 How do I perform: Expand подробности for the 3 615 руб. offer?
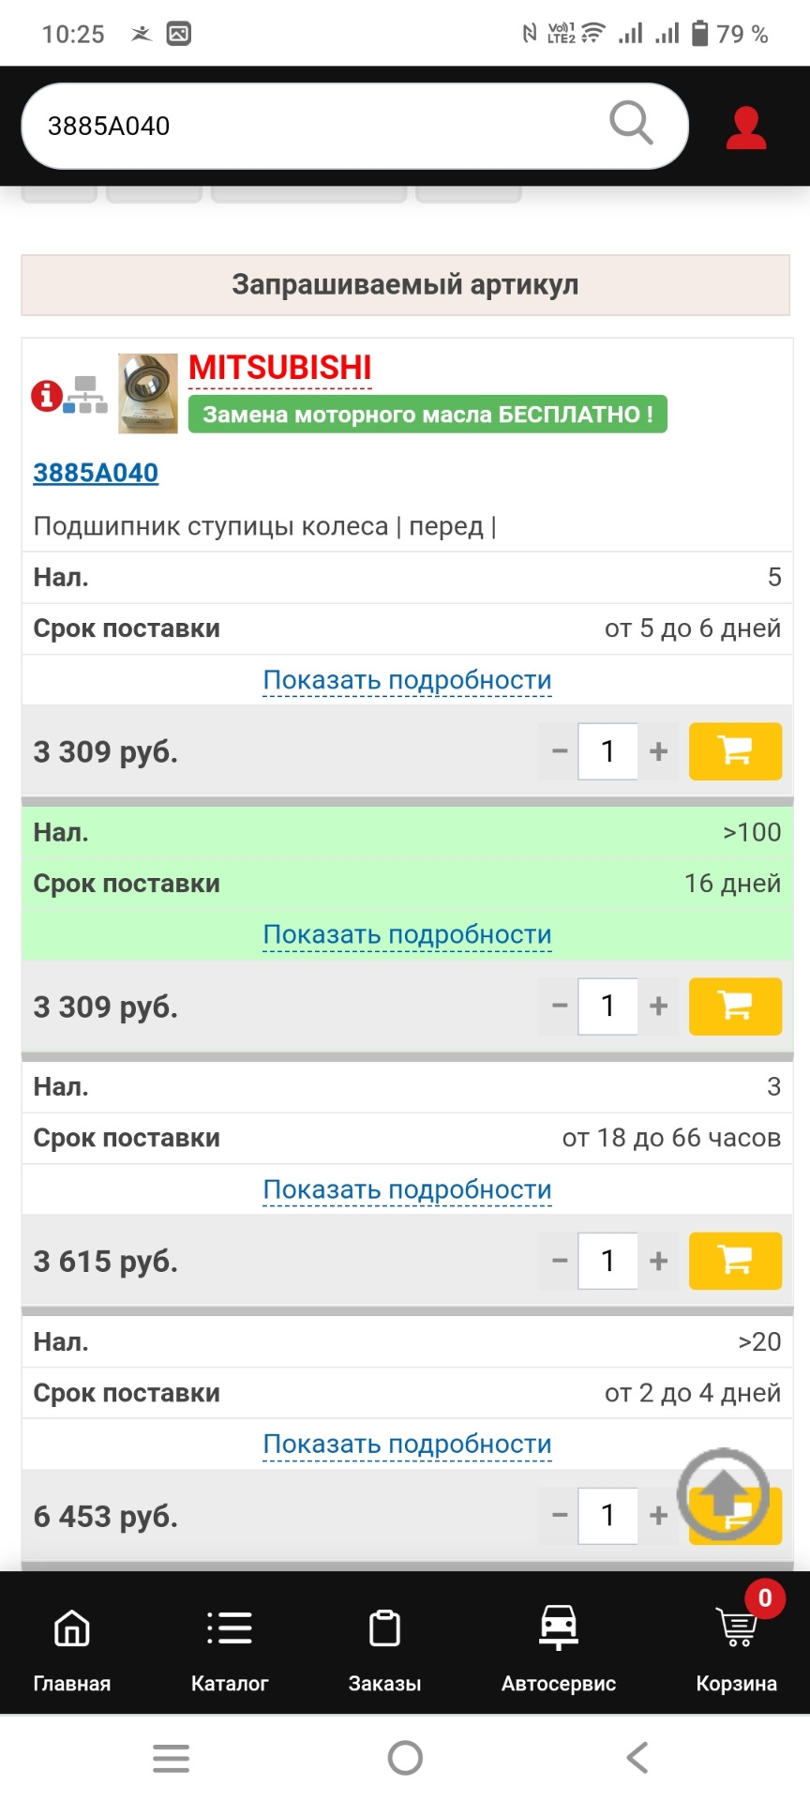click(406, 1188)
